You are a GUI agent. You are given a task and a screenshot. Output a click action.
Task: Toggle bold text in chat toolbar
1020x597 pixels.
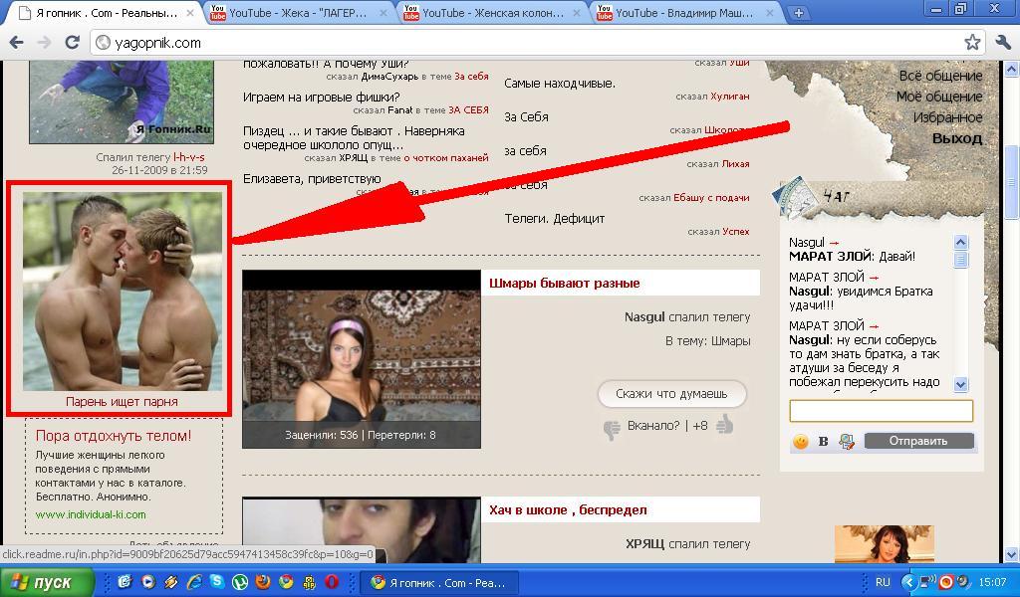pos(823,441)
